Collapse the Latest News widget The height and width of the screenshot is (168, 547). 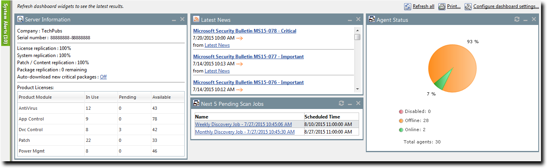pyautogui.click(x=350, y=19)
